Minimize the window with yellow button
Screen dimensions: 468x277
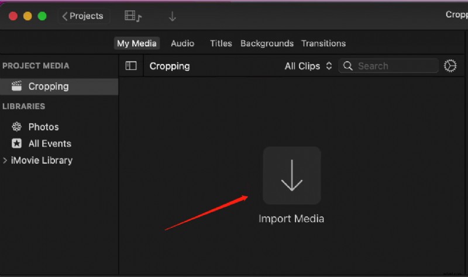tap(27, 16)
